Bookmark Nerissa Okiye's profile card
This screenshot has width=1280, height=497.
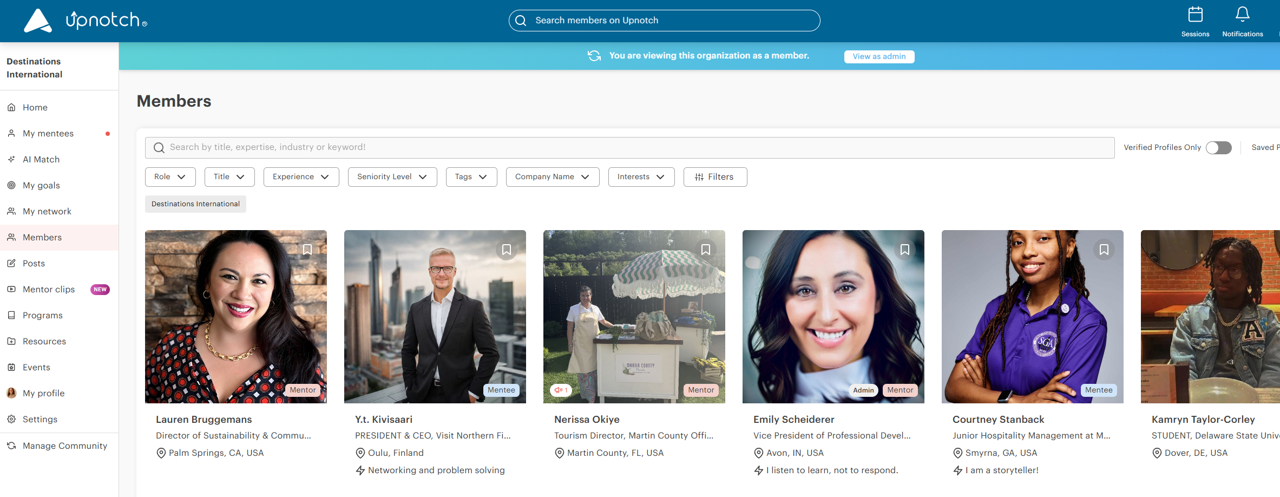point(705,250)
